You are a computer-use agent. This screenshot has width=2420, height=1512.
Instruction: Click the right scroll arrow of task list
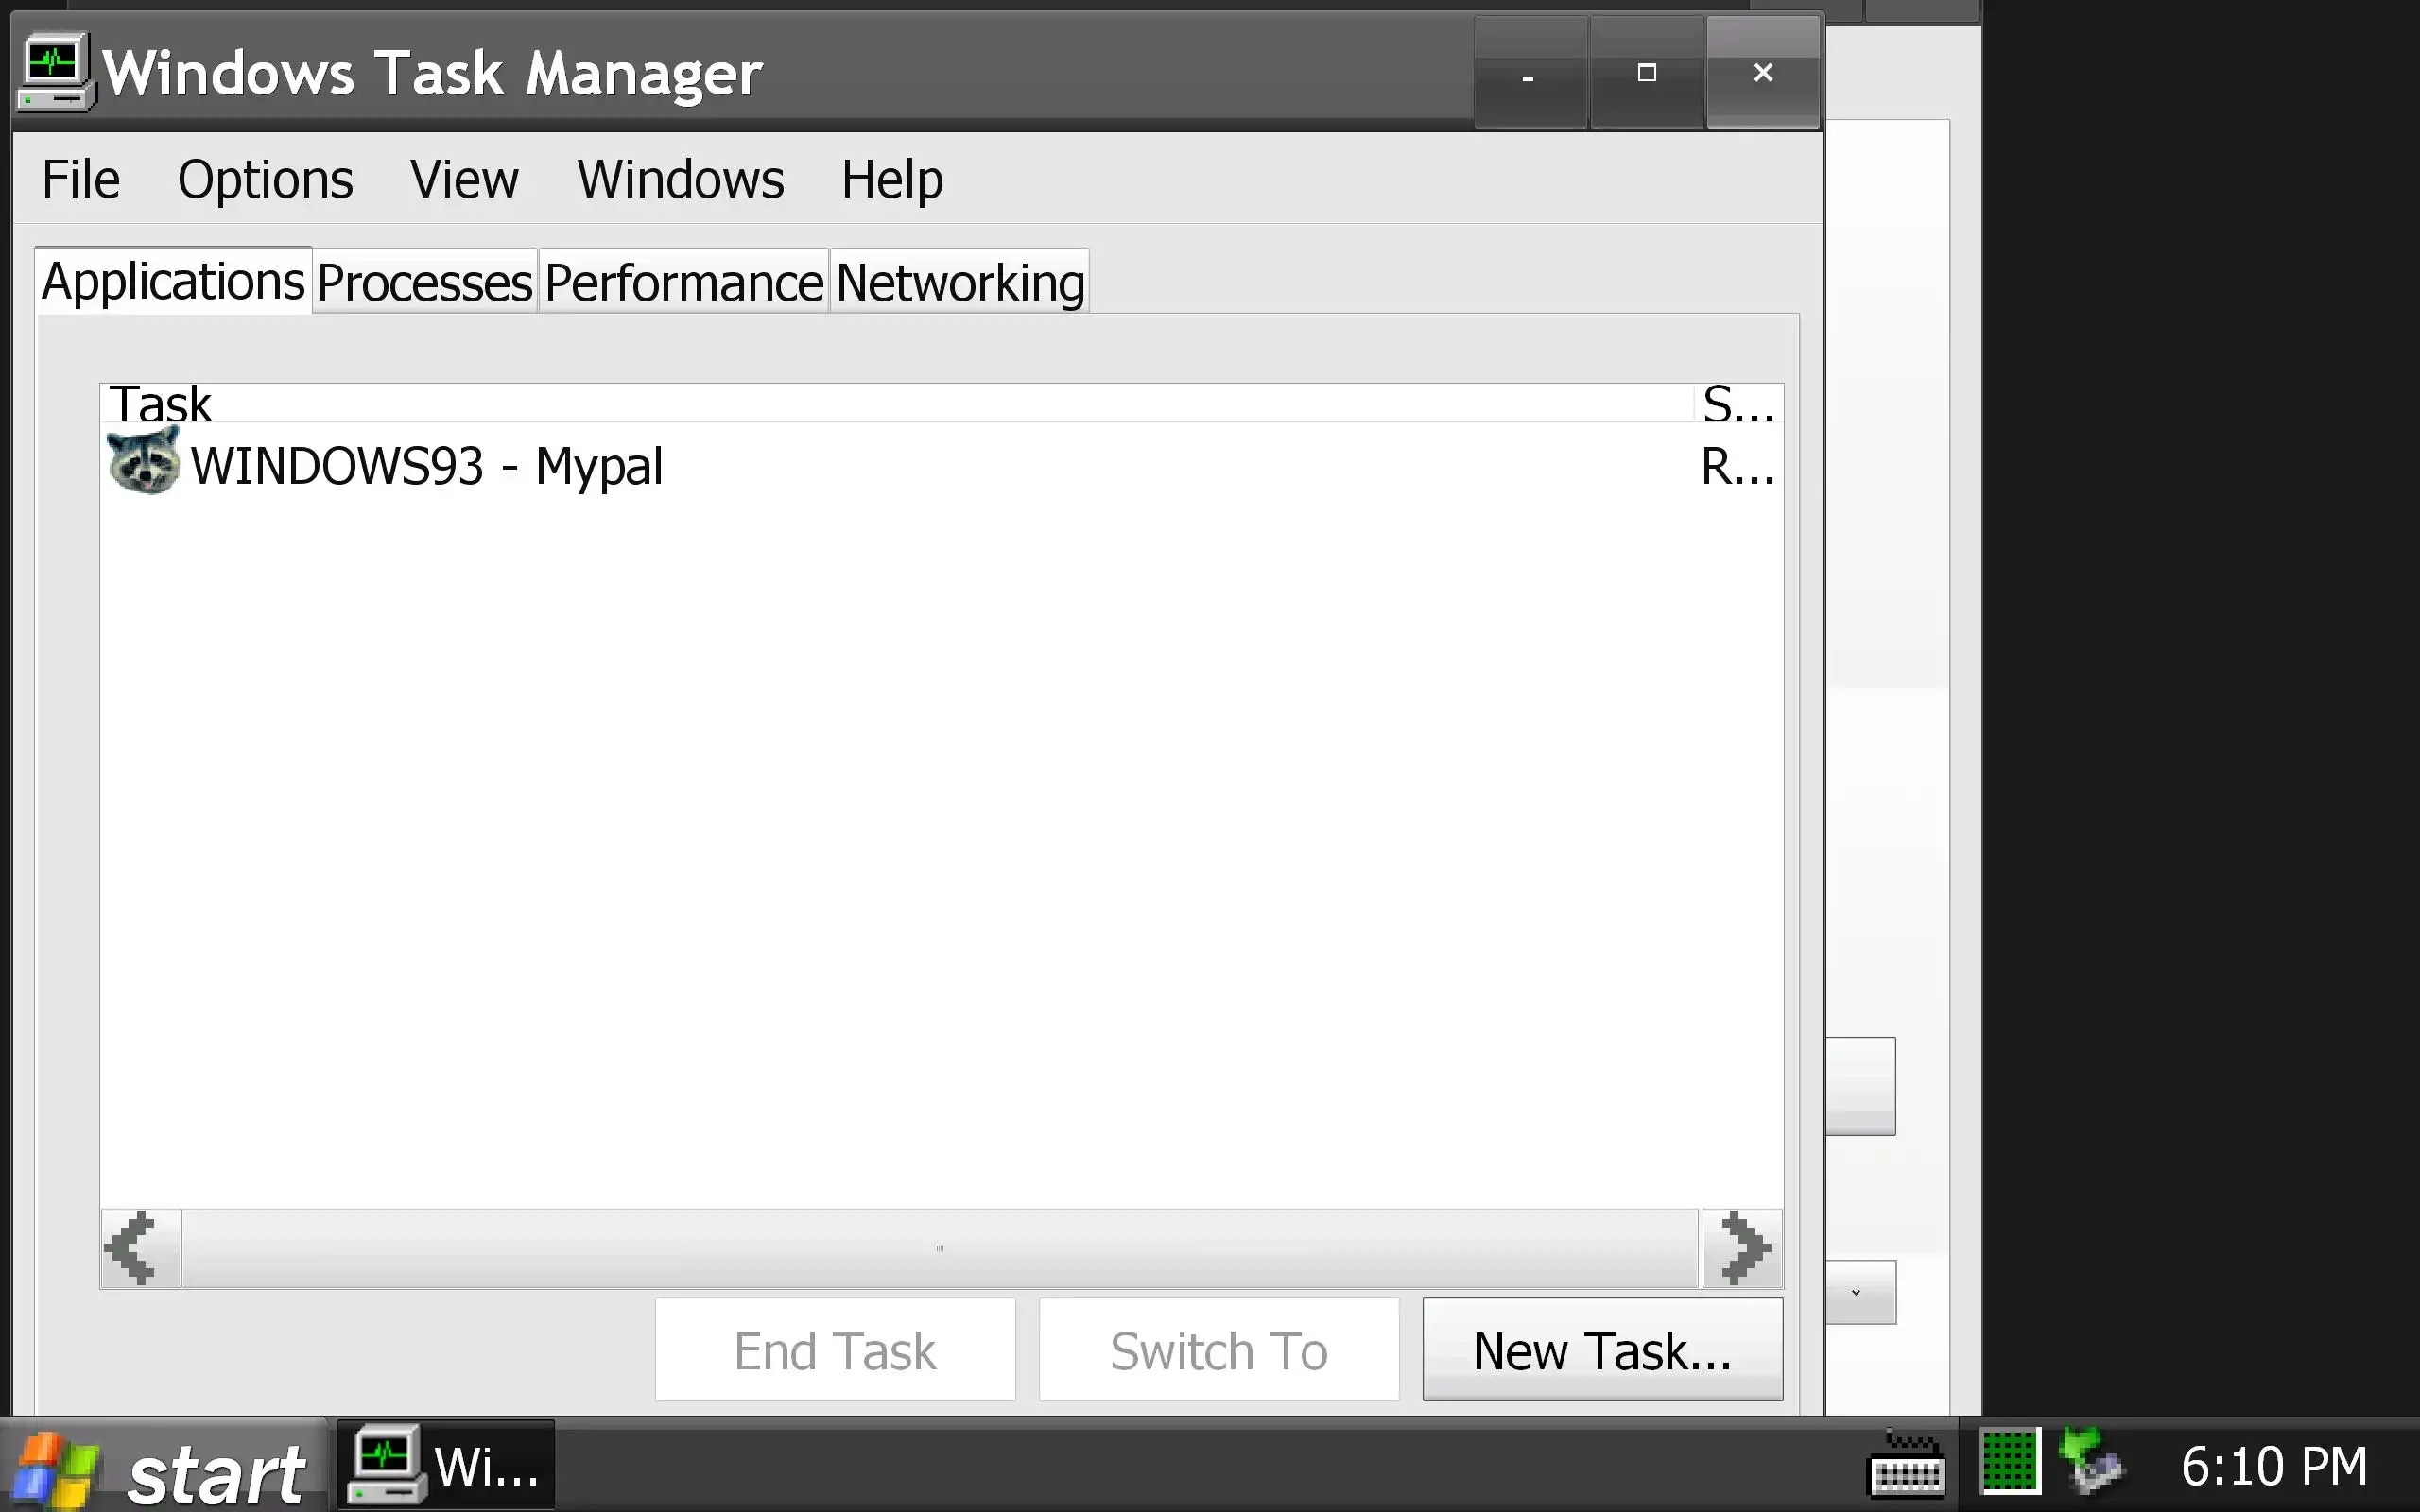(x=1743, y=1248)
